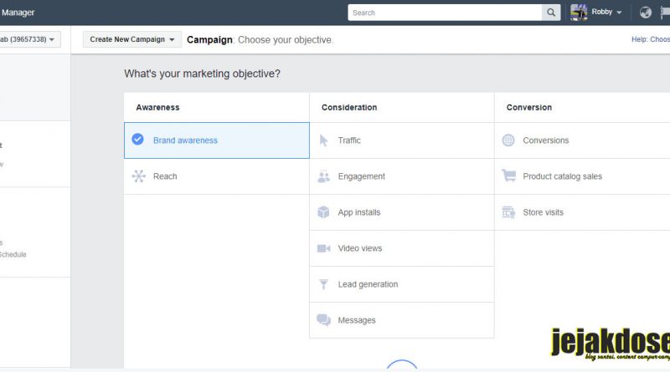Open the Help link at top right
The height and width of the screenshot is (372, 670).
[x=651, y=39]
